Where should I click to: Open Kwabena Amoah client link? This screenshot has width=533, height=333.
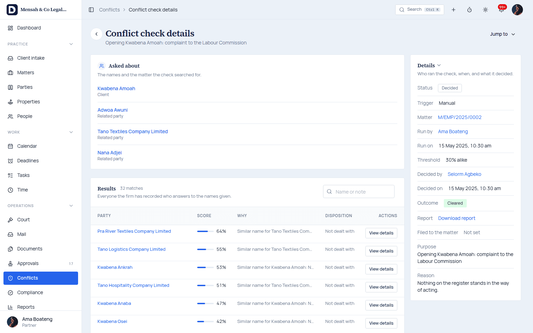116,88
